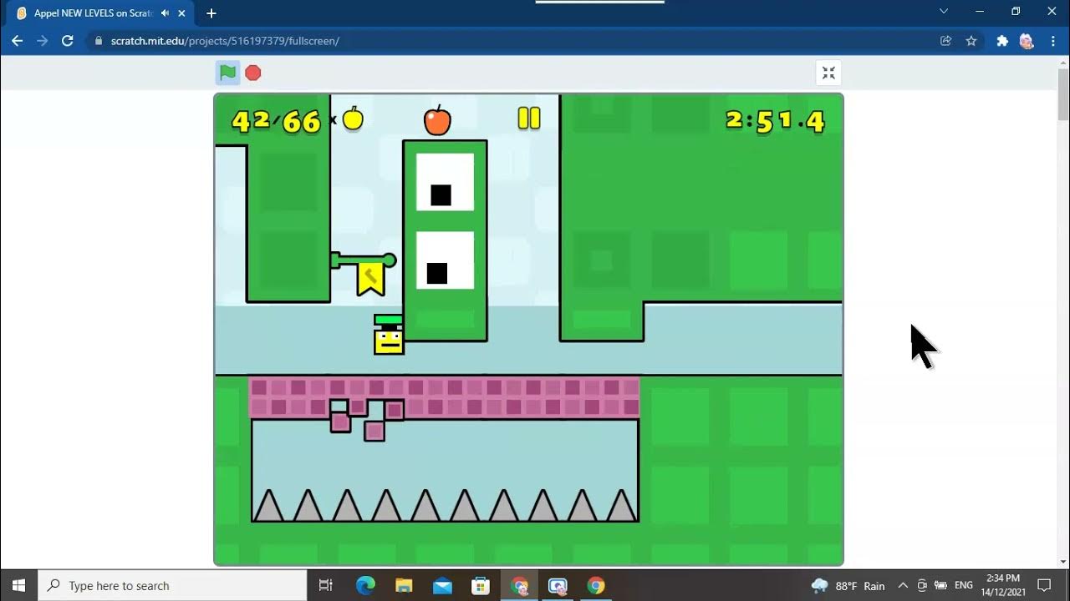
Task: Bookmark this page with the star icon
Action: pyautogui.click(x=971, y=41)
